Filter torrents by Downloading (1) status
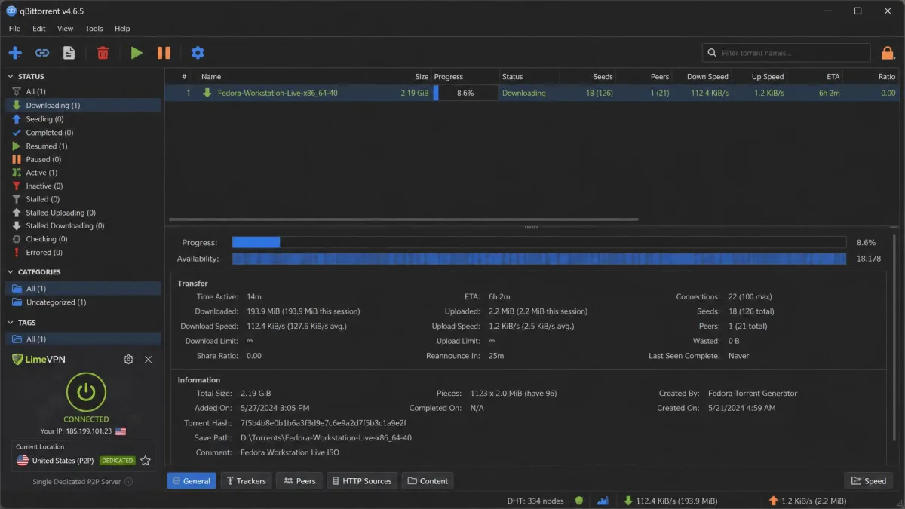 [83, 106]
